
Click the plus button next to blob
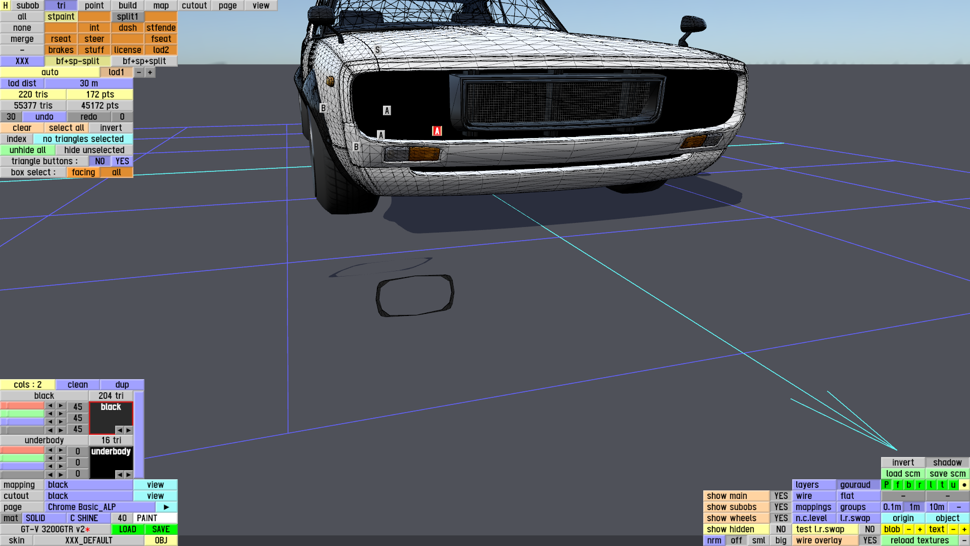click(919, 529)
